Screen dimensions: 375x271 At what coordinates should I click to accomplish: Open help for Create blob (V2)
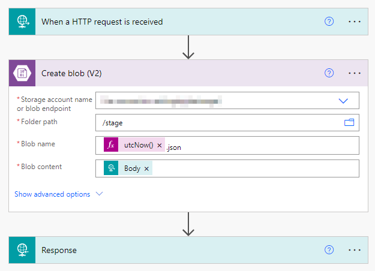pyautogui.click(x=329, y=73)
